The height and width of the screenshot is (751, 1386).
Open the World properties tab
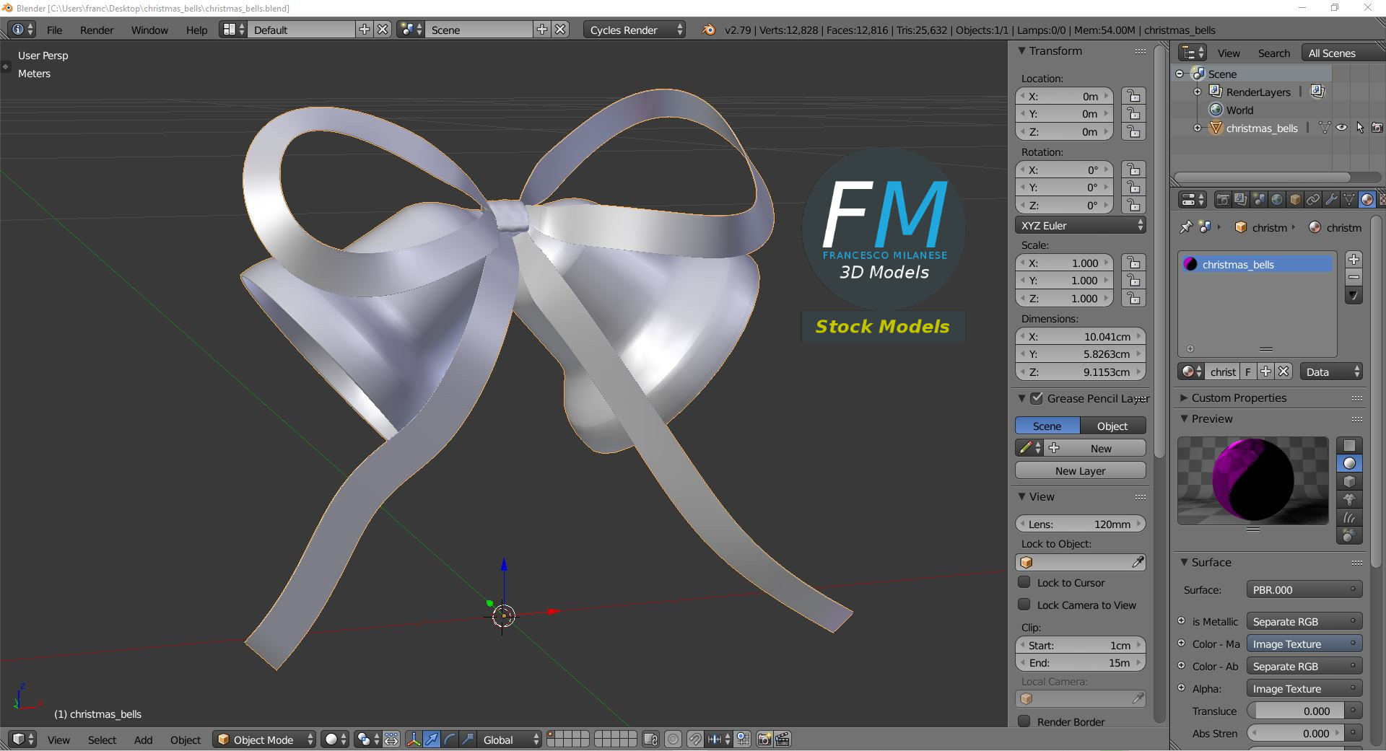pos(1277,200)
